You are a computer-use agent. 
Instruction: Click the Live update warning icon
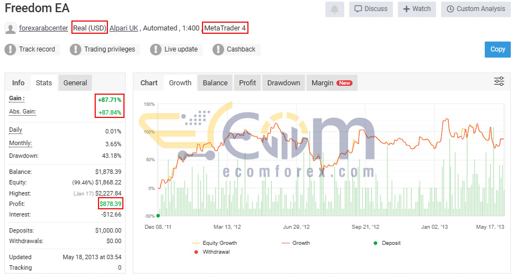coord(156,49)
